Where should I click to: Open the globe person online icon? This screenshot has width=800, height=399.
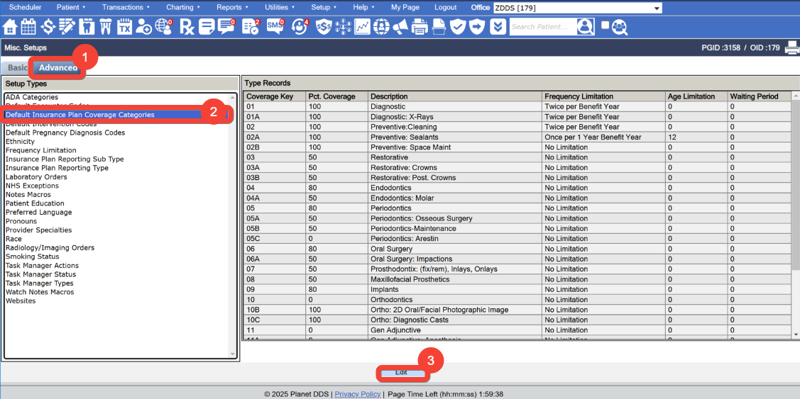pos(380,26)
